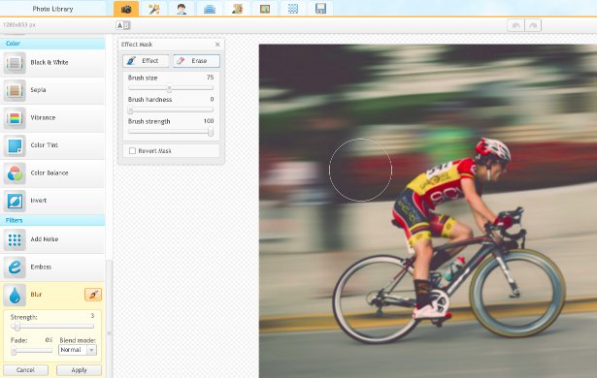The image size is (597, 378).
Task: Open the picture frame tab
Action: click(265, 9)
